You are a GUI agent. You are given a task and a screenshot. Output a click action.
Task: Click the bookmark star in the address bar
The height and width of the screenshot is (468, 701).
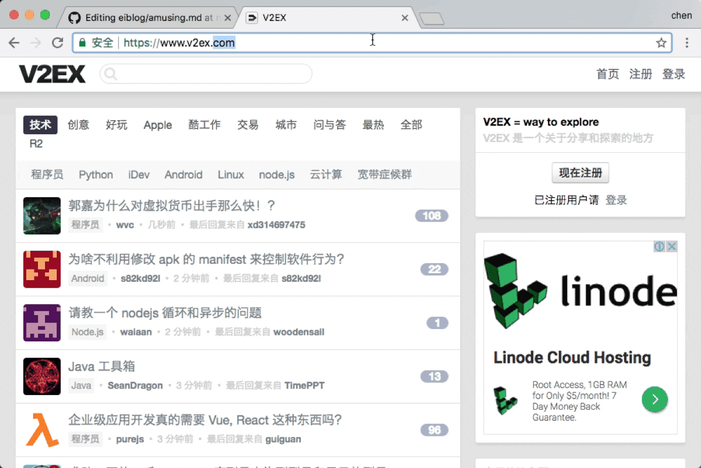tap(661, 43)
